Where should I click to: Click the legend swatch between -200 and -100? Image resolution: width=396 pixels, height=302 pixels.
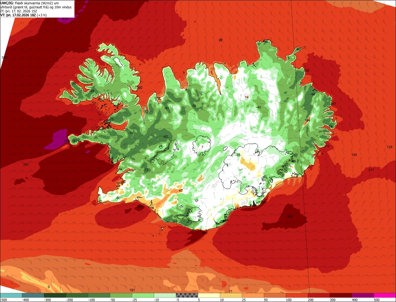click(77, 295)
